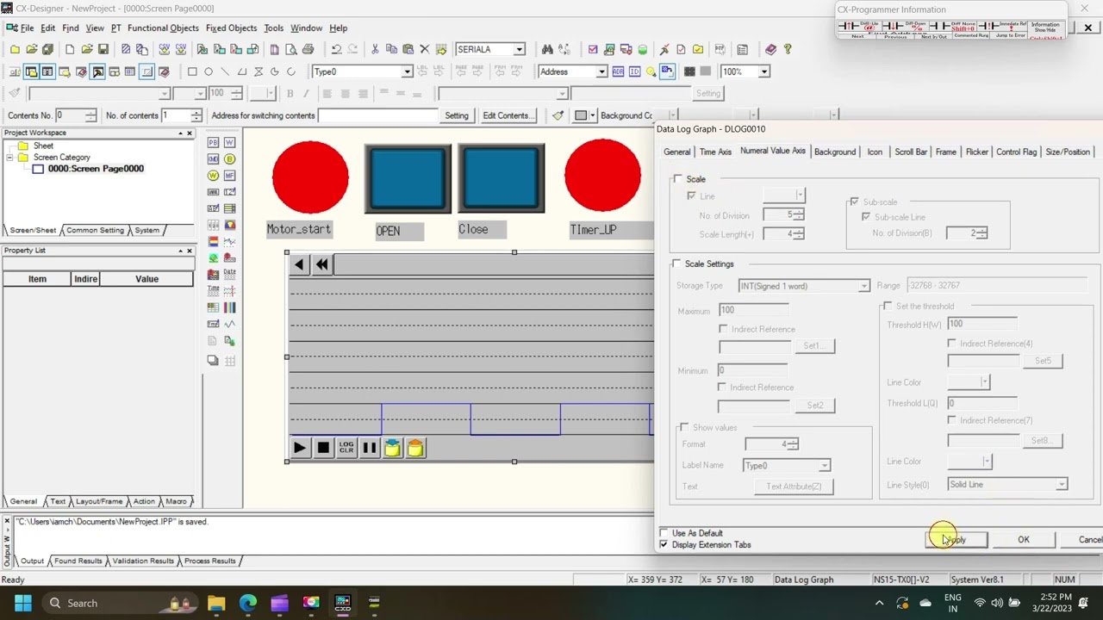
Task: Toggle the Scale Settings checkbox
Action: click(677, 263)
